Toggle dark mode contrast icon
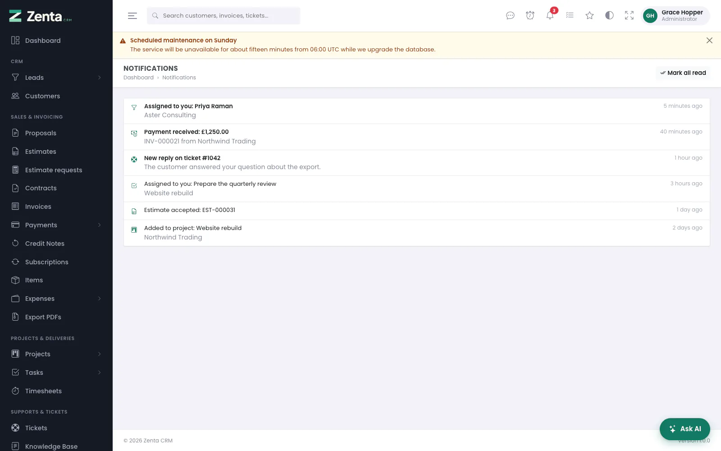 609,16
